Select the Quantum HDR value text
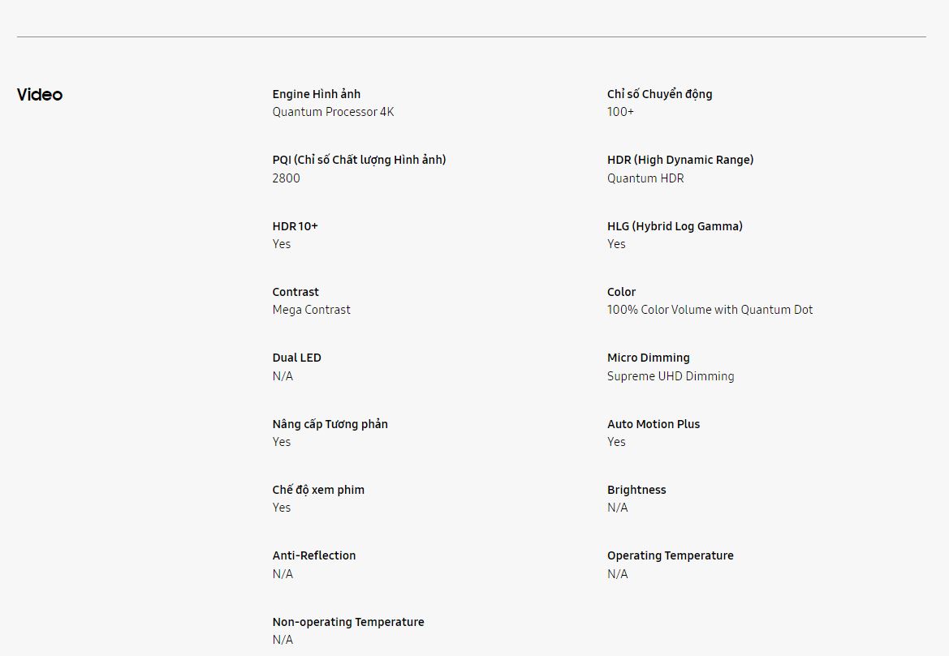 (x=645, y=178)
